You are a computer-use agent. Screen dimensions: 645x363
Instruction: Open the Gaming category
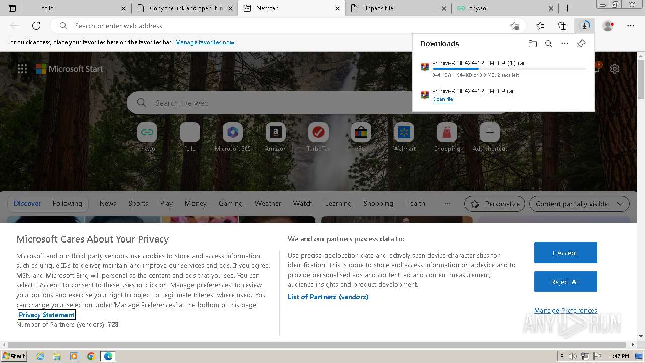coord(231,203)
